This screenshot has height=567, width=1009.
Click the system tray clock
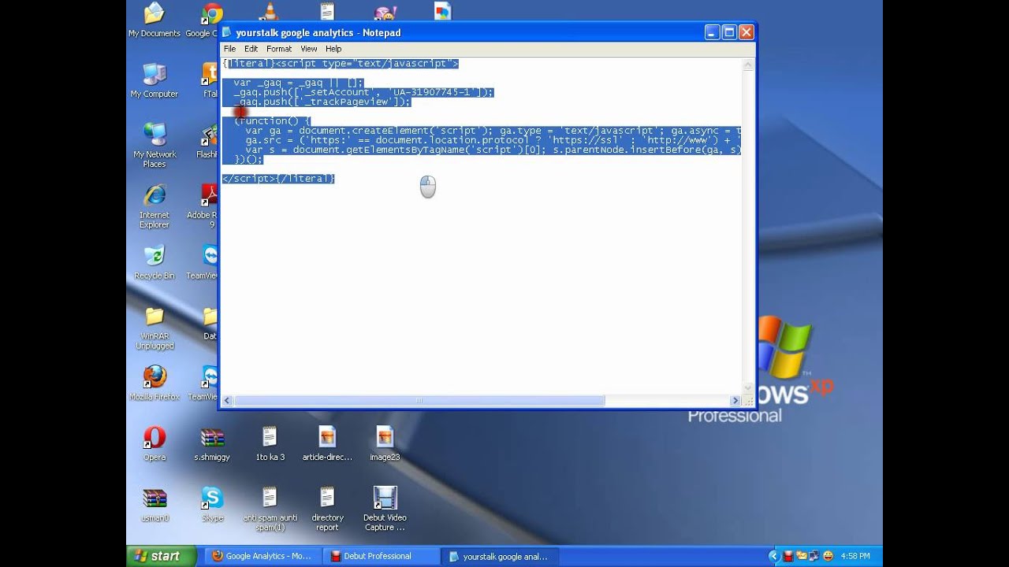[855, 556]
